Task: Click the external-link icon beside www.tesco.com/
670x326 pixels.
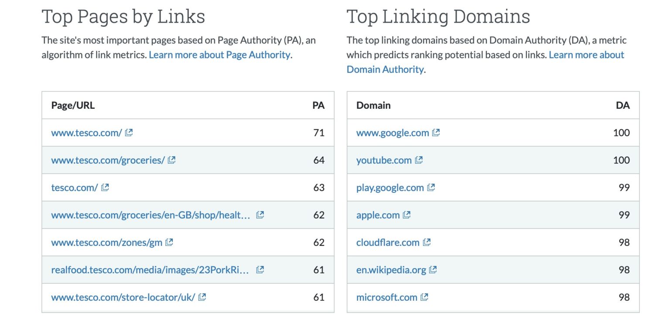Action: click(x=129, y=133)
